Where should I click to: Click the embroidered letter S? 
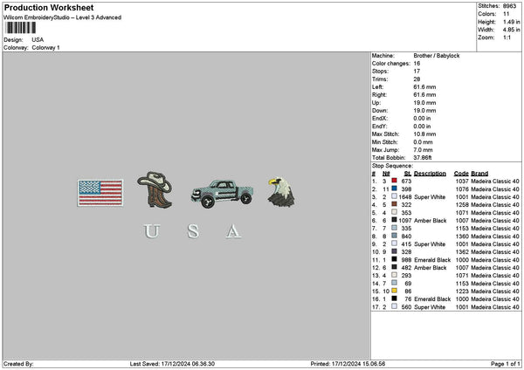tap(193, 230)
